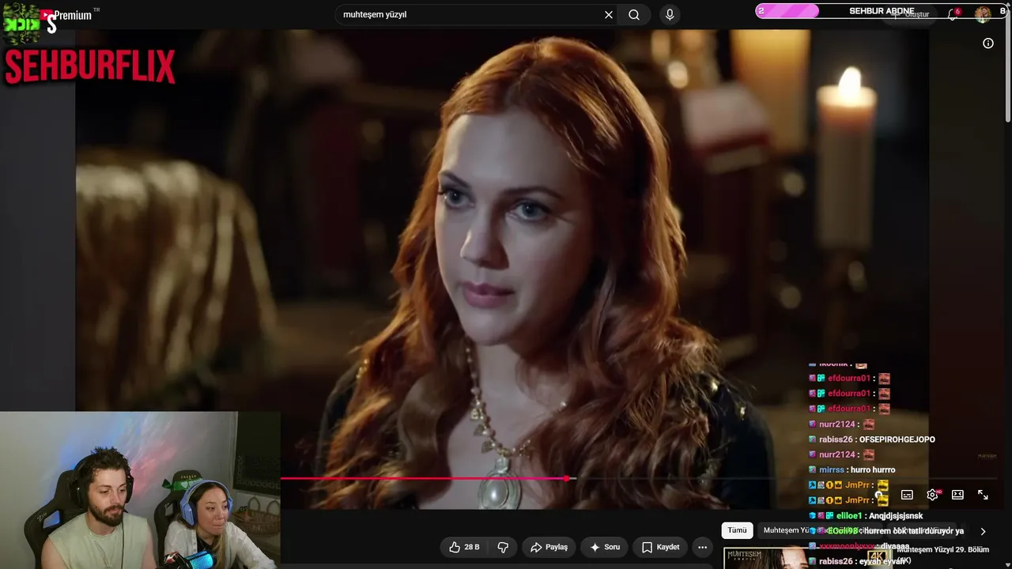Image resolution: width=1012 pixels, height=569 pixels.
Task: Ask about the video with Soru
Action: tap(604, 547)
